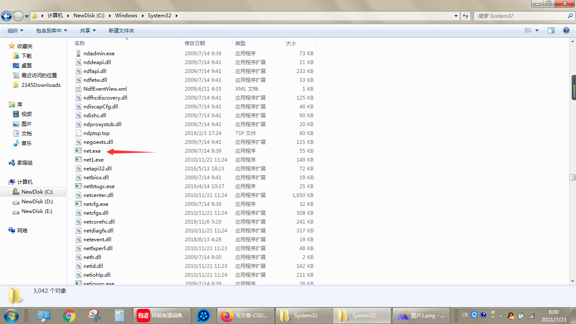This screenshot has width=576, height=324.
Task: Select the net1.exe file icon
Action: click(78, 160)
